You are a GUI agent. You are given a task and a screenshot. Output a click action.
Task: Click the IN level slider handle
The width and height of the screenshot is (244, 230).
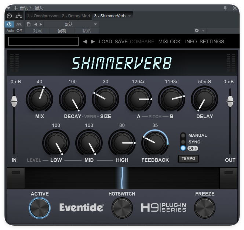[14, 101]
